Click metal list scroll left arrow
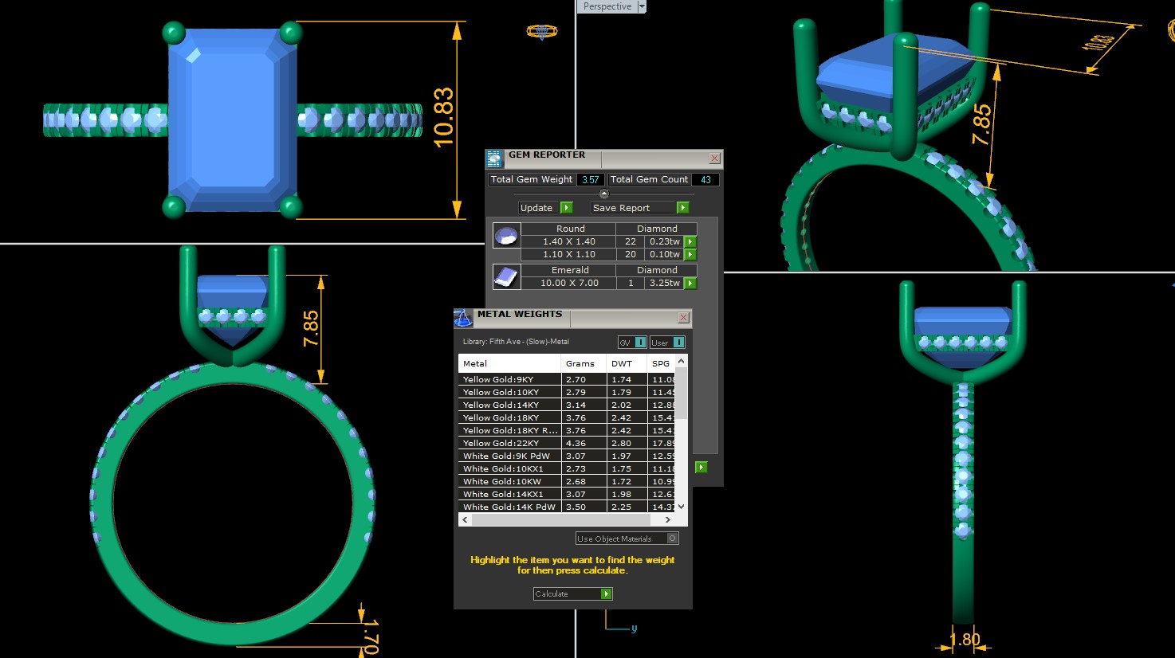Viewport: 1175px width, 658px height. coord(465,519)
